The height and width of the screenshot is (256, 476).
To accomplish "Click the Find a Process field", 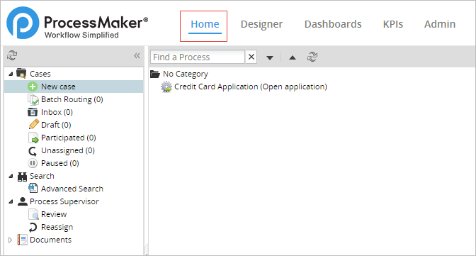I will pos(198,57).
